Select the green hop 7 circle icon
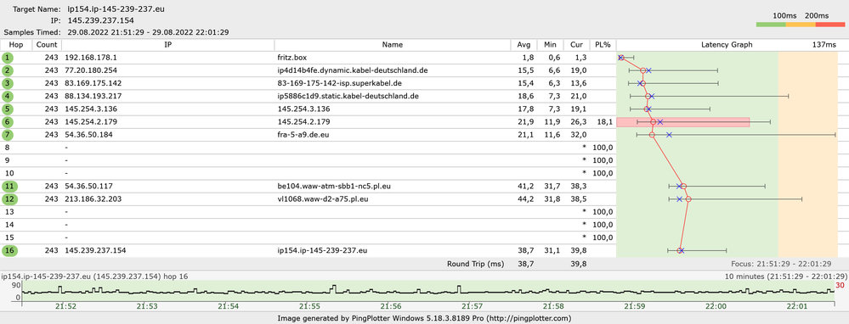The width and height of the screenshot is (849, 324). (x=8, y=135)
